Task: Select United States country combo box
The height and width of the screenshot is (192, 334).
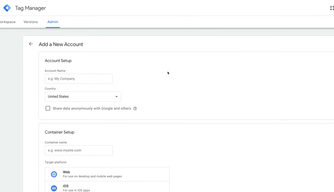Action: pyautogui.click(x=80, y=97)
